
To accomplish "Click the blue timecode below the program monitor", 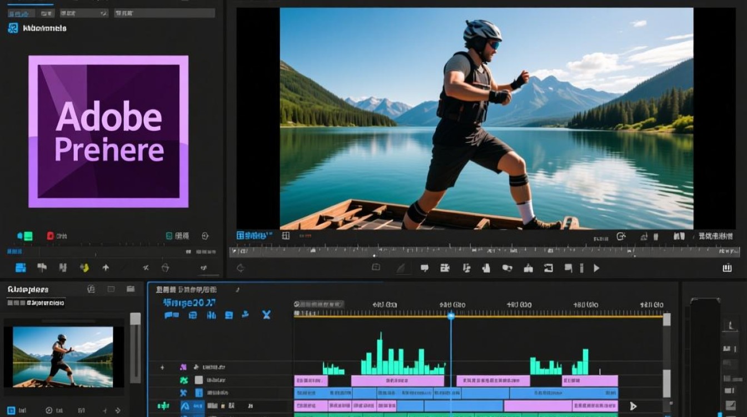I will point(254,236).
